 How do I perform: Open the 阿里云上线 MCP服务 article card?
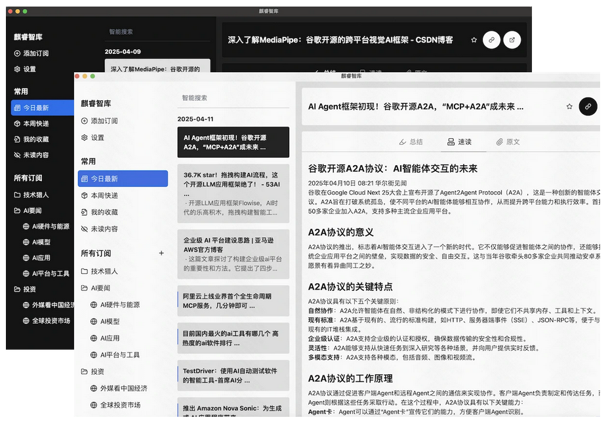(x=233, y=301)
